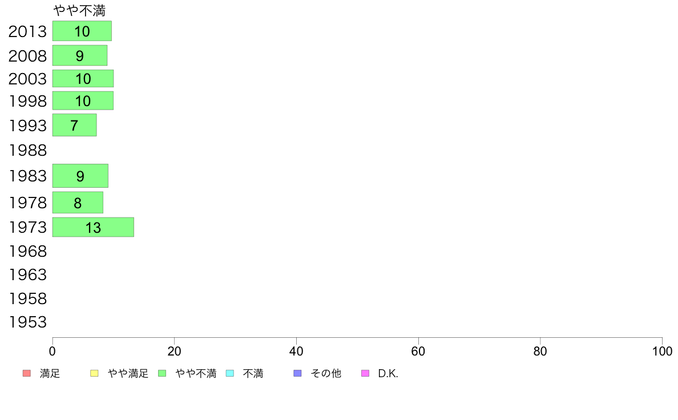The image size is (678, 420).
Task: Click the yellow やや満足 legend swatch
Action: tap(94, 373)
